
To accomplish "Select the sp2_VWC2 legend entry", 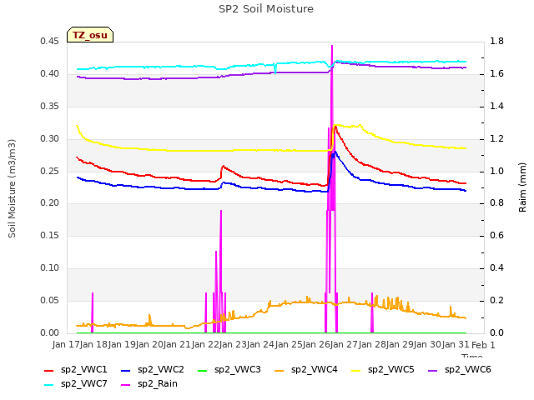I will pos(152,370).
